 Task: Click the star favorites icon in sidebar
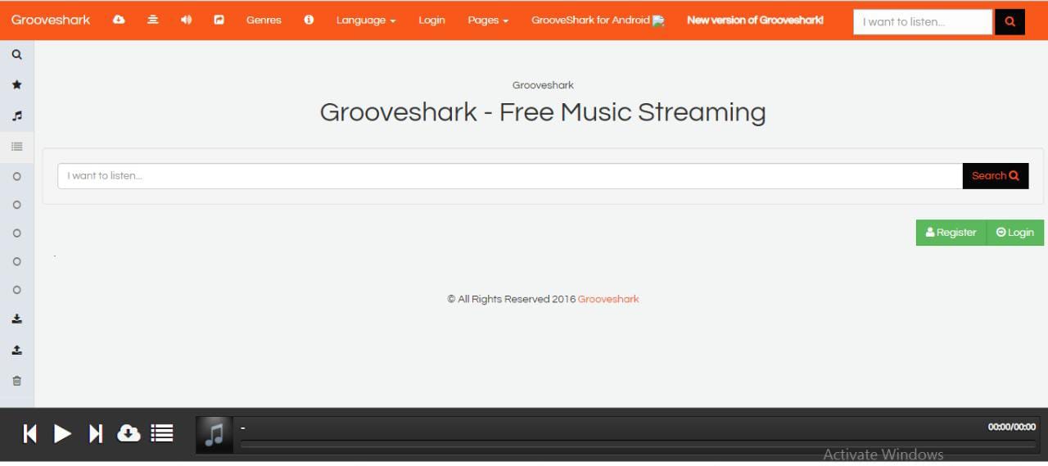point(16,85)
